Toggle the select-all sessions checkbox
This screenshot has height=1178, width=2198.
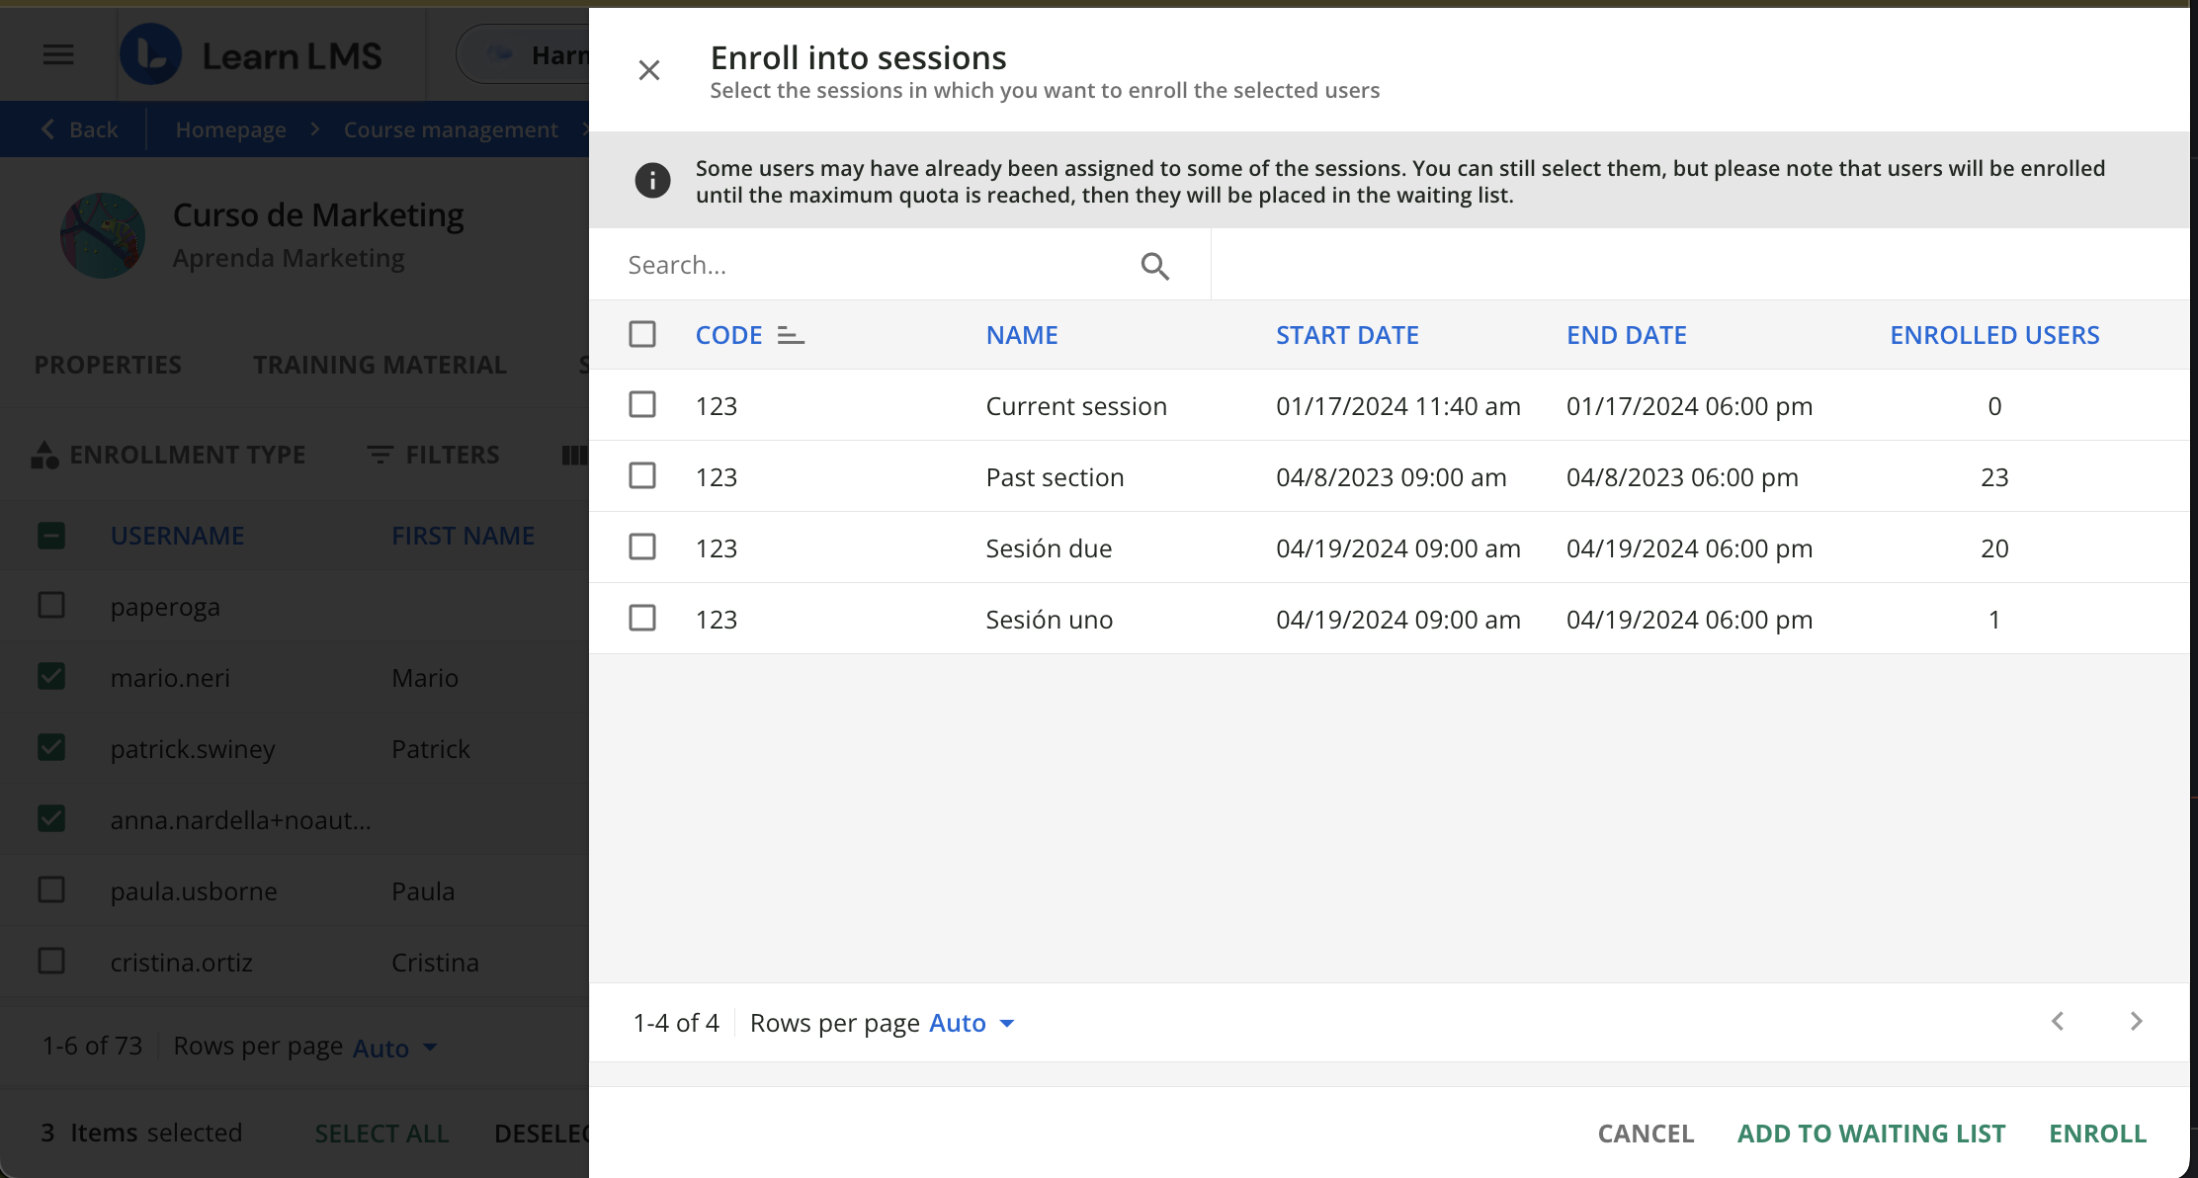click(x=642, y=335)
